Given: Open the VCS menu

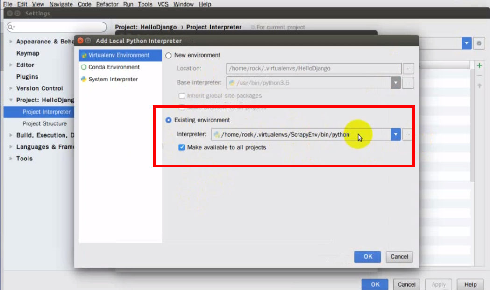Looking at the screenshot, I should tap(163, 4).
